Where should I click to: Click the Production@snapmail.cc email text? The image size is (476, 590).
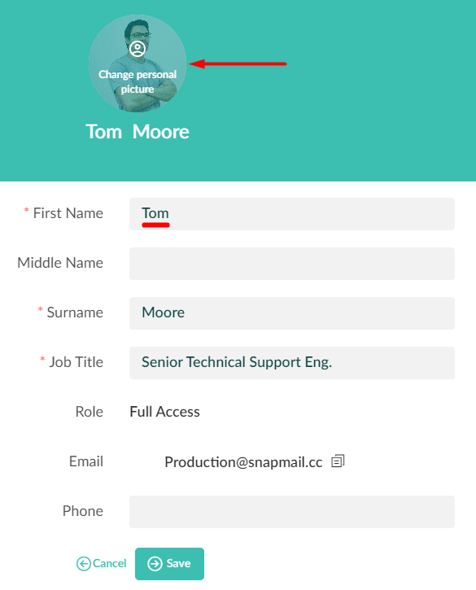click(243, 462)
